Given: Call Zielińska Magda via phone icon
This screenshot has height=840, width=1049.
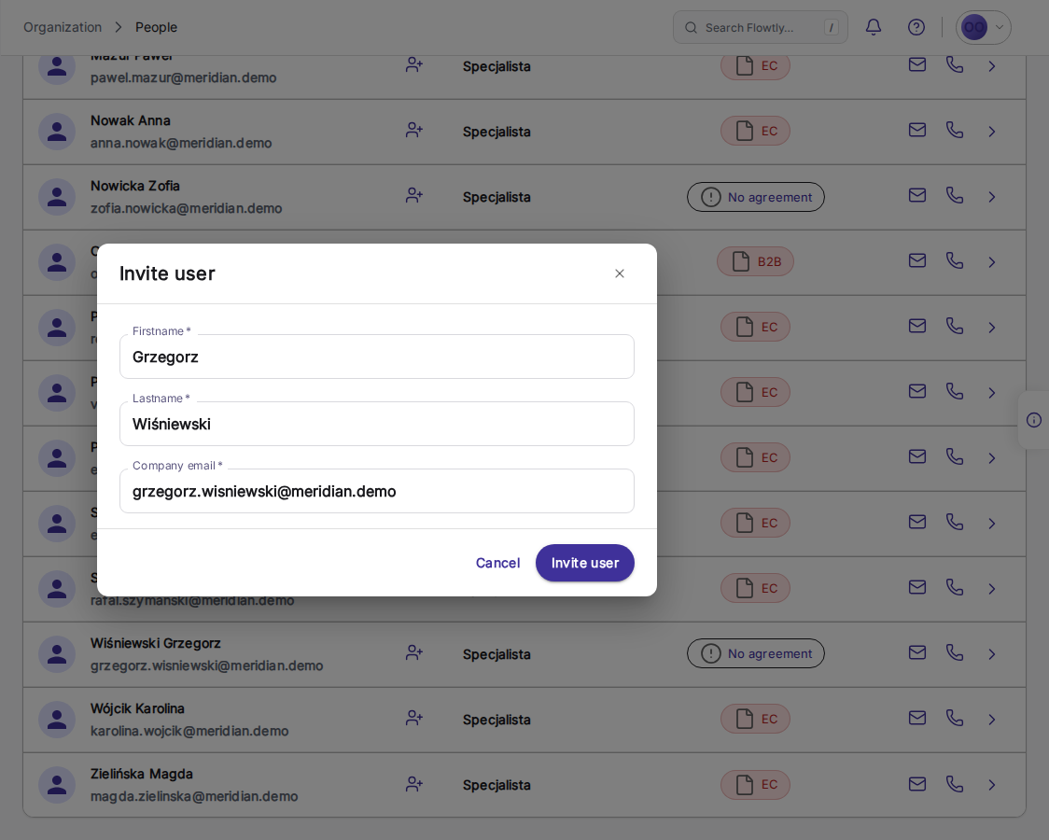Looking at the screenshot, I should [955, 783].
